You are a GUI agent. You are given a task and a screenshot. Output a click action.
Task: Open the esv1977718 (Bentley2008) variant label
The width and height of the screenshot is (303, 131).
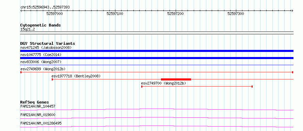click(x=76, y=76)
